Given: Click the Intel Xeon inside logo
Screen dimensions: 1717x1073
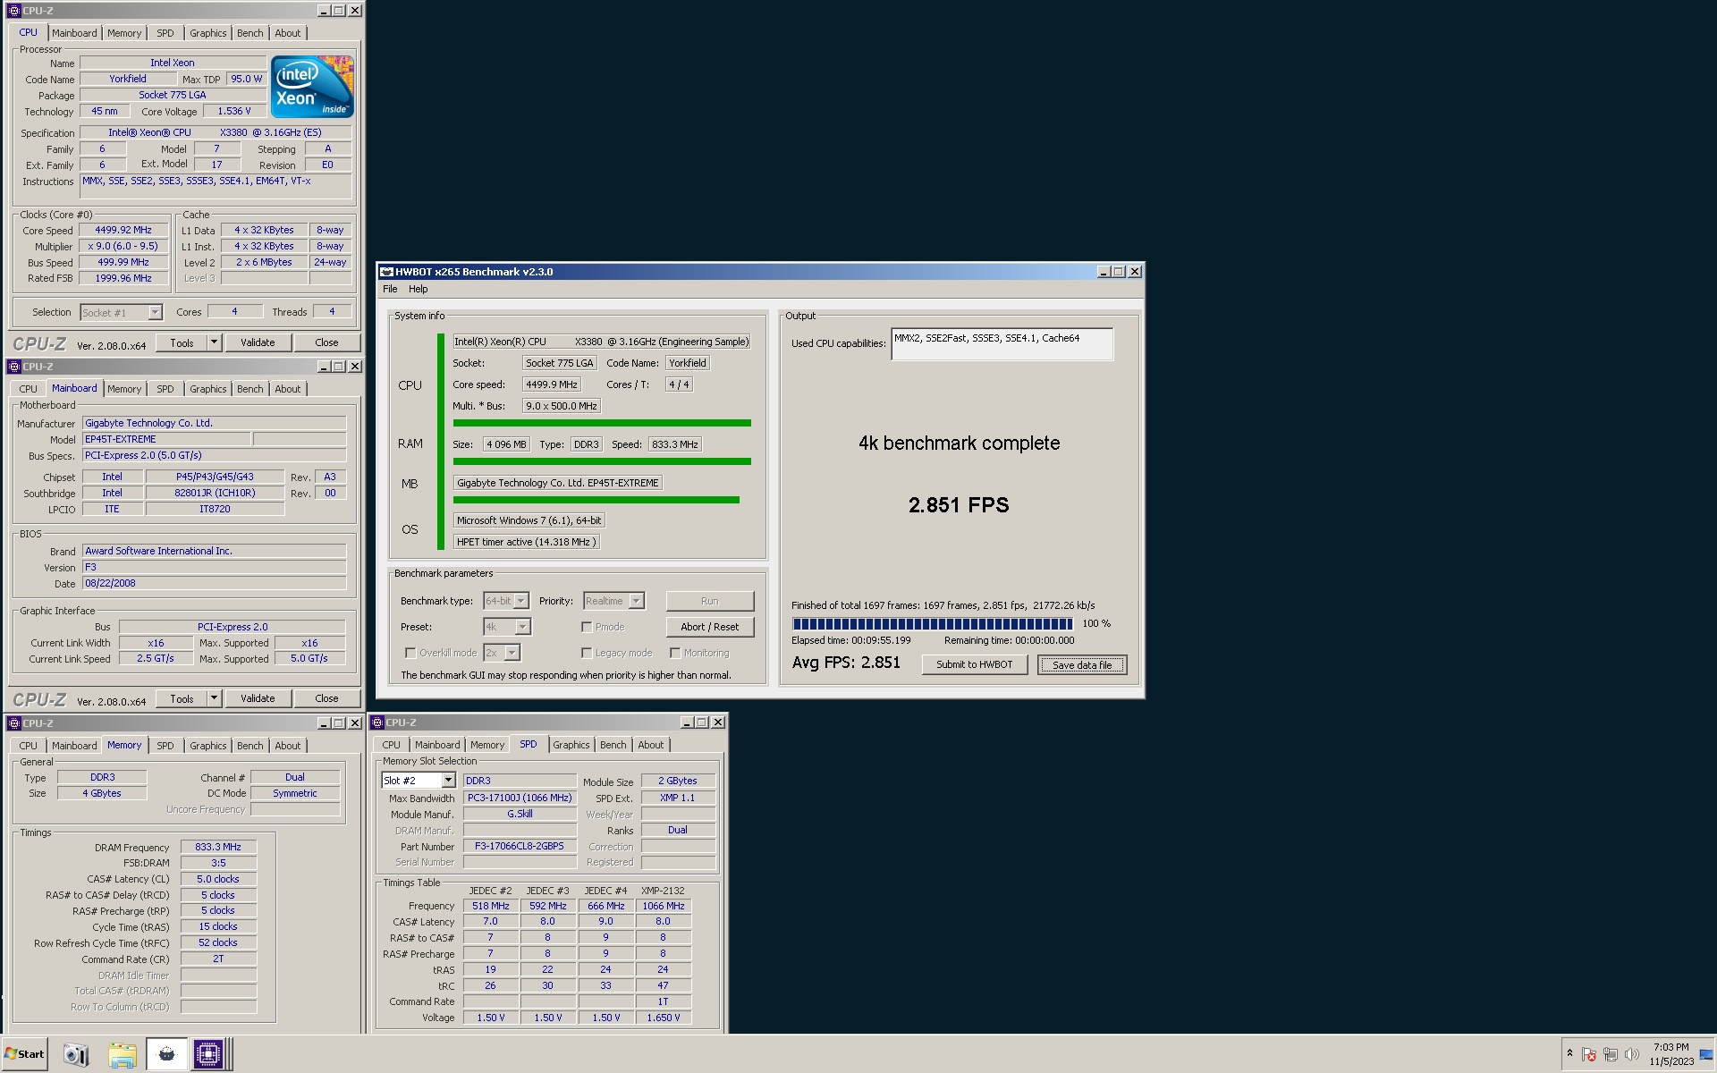Looking at the screenshot, I should click(312, 87).
